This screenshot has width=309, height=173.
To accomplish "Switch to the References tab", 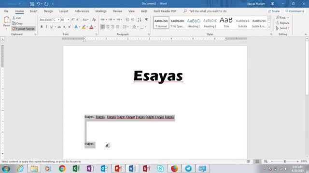I will click(82, 11).
